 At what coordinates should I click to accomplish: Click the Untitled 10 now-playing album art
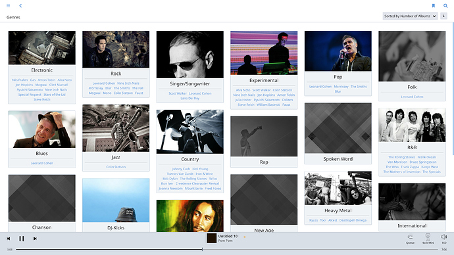(x=211, y=238)
